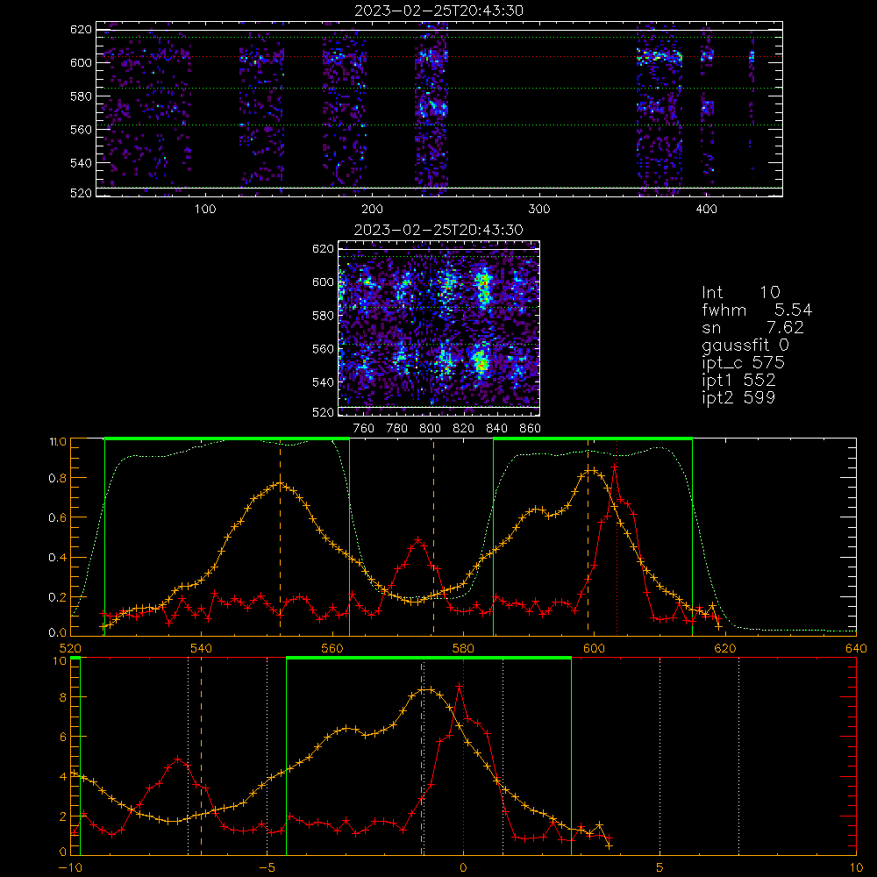Image resolution: width=877 pixels, height=877 pixels.
Task: Click the '780' tick label under the zoomed image
Action: [x=397, y=429]
